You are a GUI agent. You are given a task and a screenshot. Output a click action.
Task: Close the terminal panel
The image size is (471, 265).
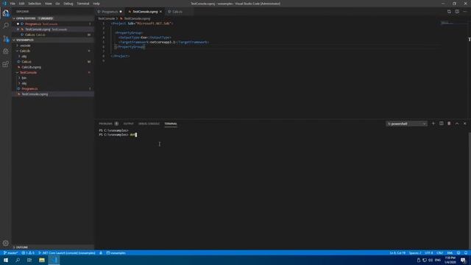(x=464, y=124)
